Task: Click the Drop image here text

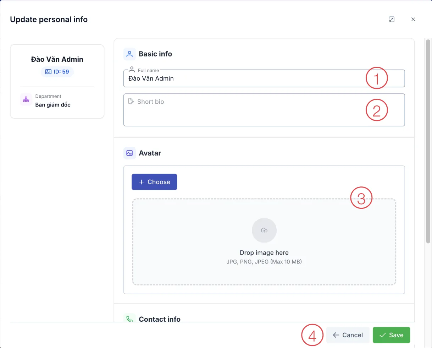Action: 264,253
